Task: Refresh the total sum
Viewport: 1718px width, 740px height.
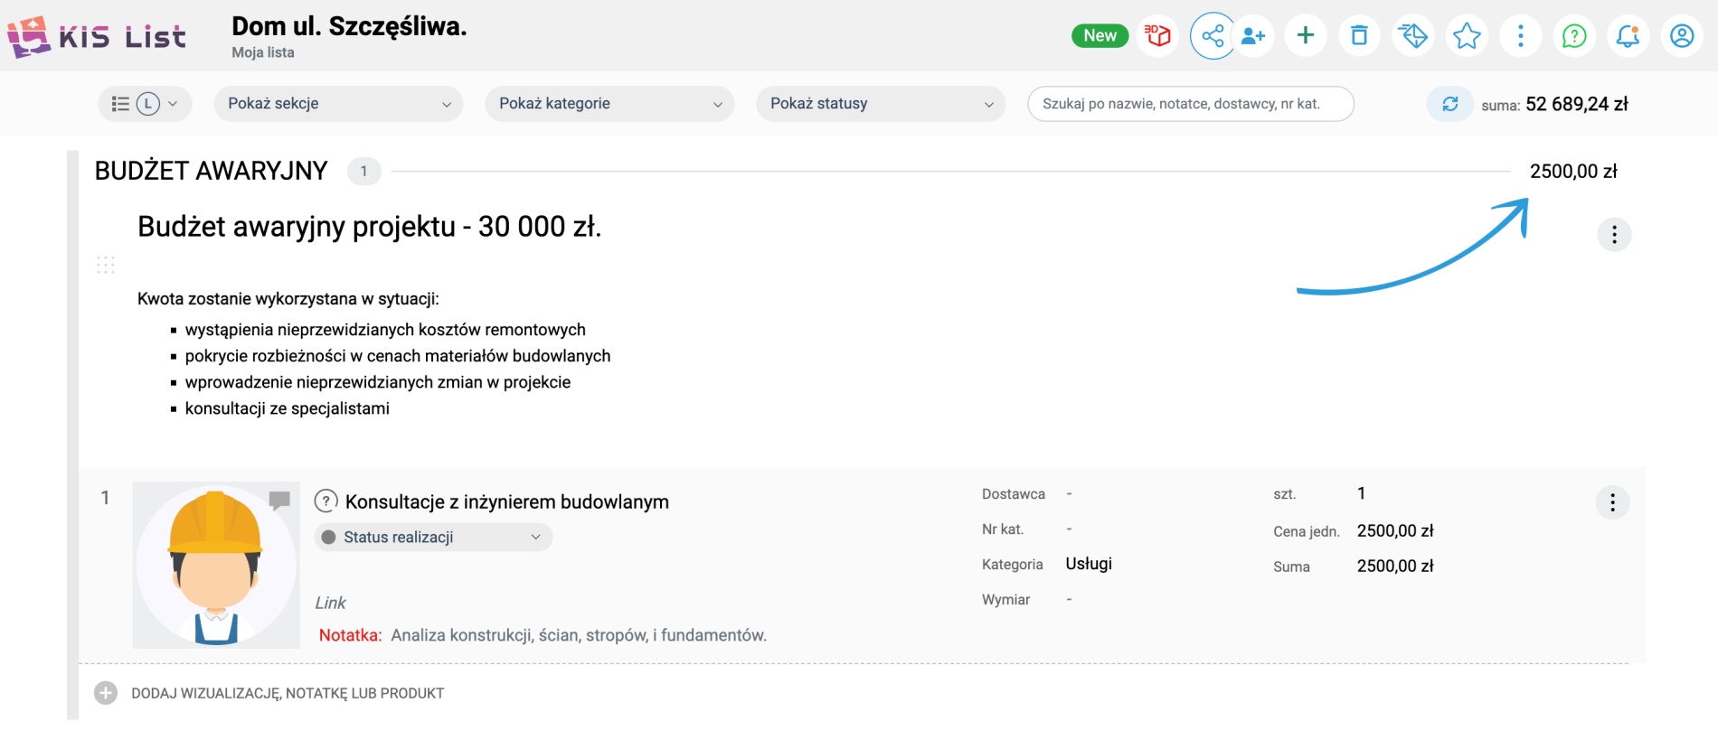Action: (x=1450, y=104)
